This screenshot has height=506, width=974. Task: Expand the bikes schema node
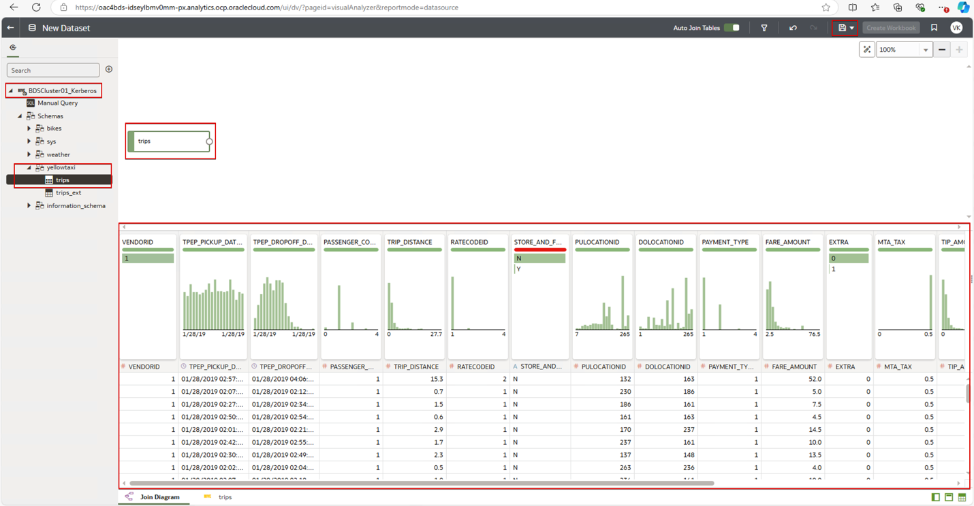[29, 129]
